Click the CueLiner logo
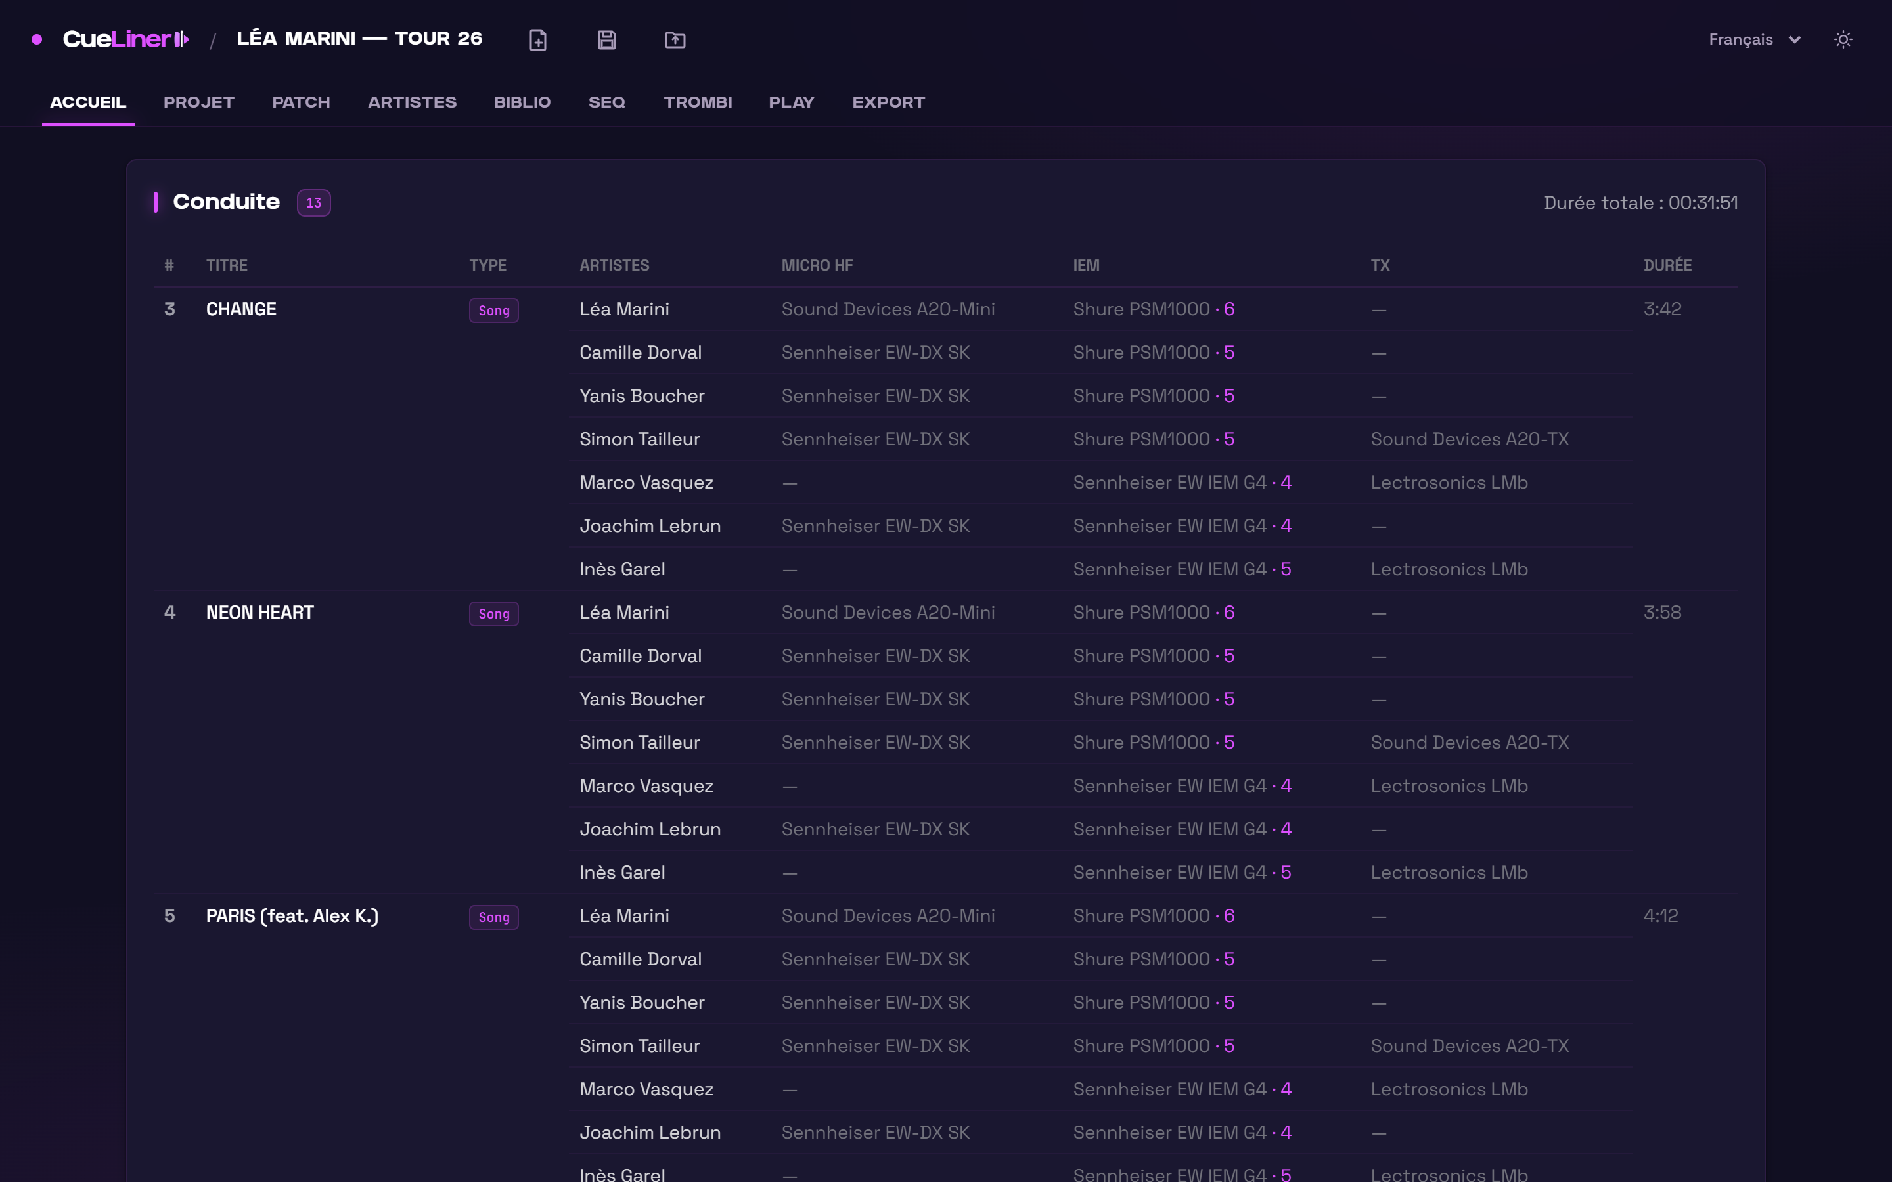1892x1182 pixels. point(125,39)
